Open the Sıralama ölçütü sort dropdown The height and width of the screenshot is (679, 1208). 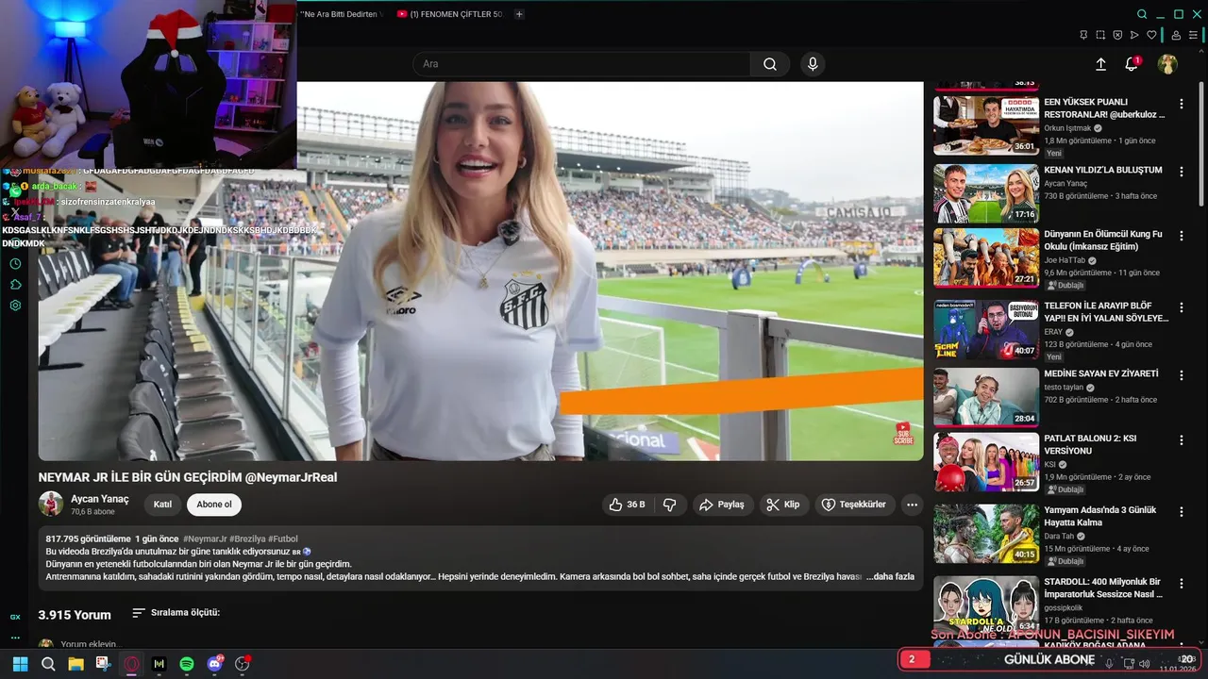tap(176, 613)
